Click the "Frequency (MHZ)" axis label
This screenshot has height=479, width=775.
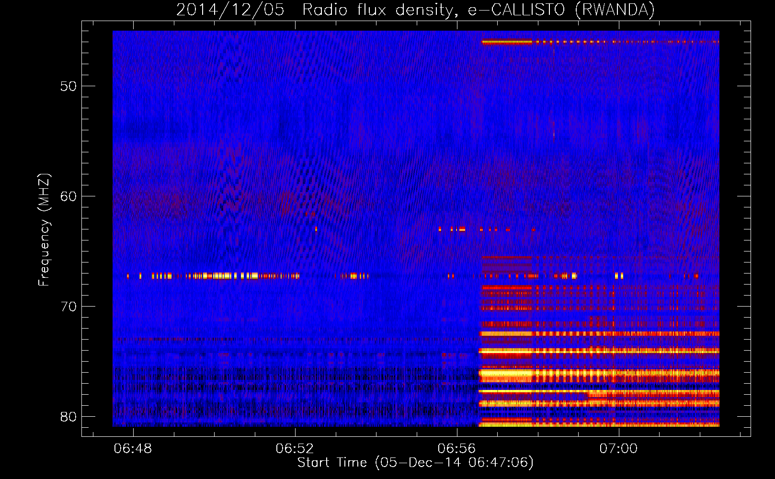point(44,230)
